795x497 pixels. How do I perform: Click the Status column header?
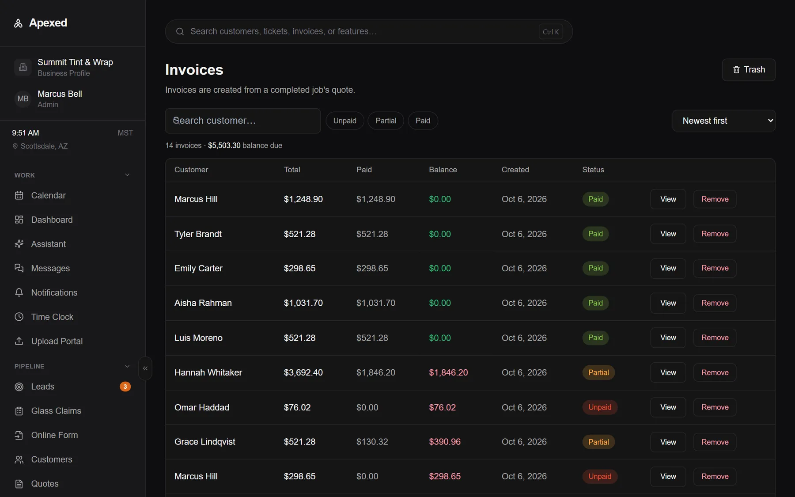[593, 170]
